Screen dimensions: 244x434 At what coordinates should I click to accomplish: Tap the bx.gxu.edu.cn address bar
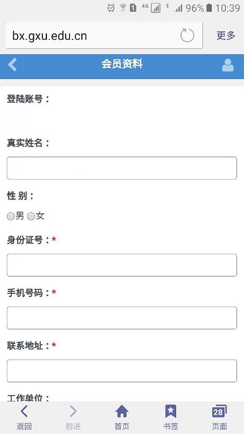click(104, 36)
